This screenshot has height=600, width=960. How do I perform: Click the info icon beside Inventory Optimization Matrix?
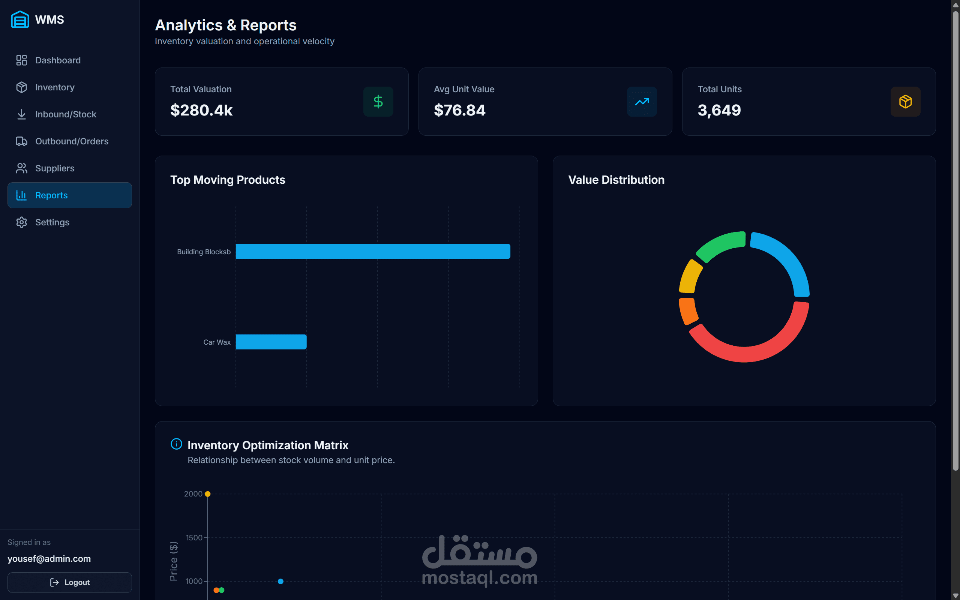[176, 444]
